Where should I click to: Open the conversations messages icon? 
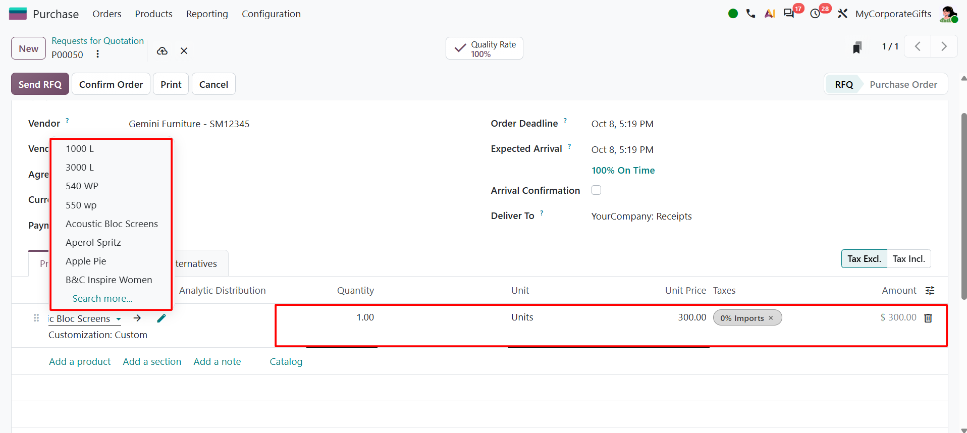click(x=789, y=14)
